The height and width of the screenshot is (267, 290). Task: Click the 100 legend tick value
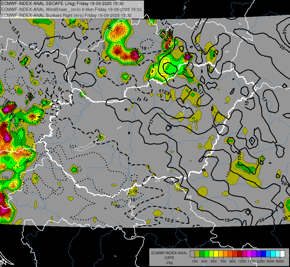[195, 261]
